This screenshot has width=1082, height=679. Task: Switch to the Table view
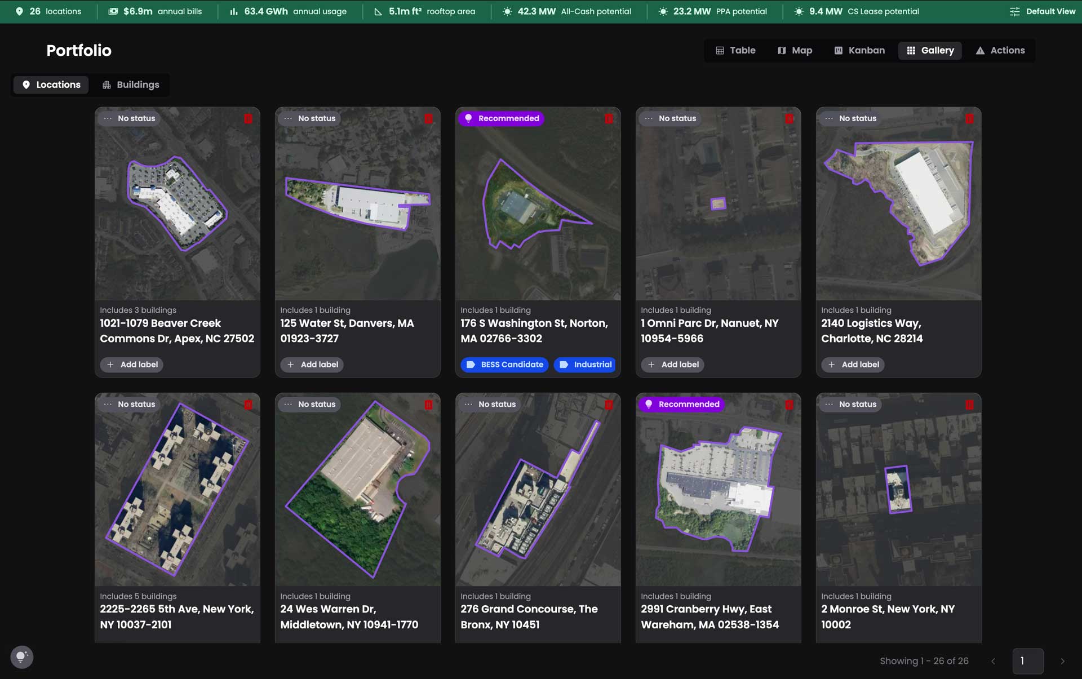735,50
